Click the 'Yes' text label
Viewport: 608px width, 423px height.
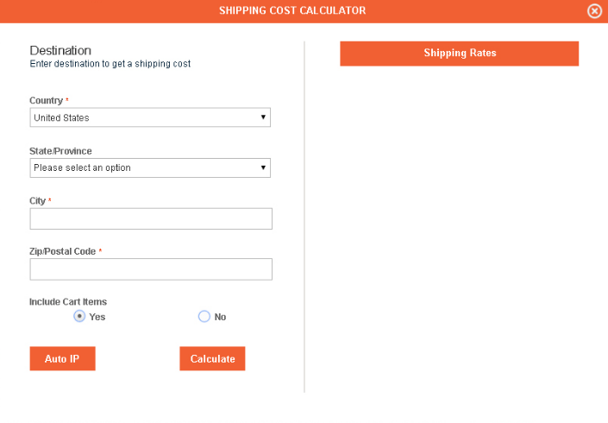(x=97, y=317)
